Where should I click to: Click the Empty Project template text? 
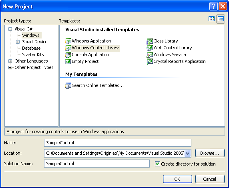(85, 61)
